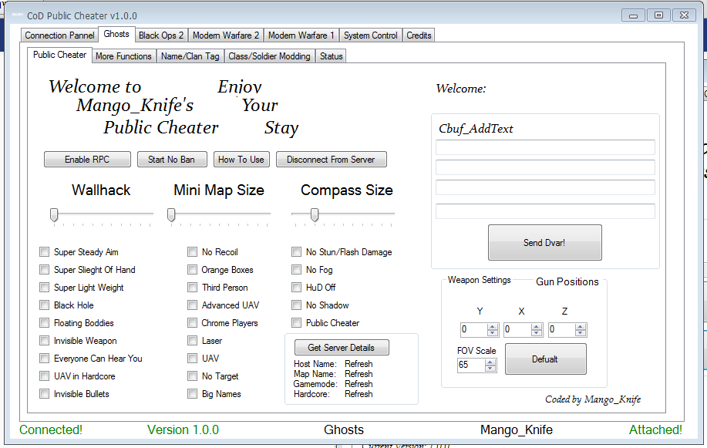The width and height of the screenshot is (707, 448).
Task: View the Credits tab
Action: pyautogui.click(x=419, y=35)
